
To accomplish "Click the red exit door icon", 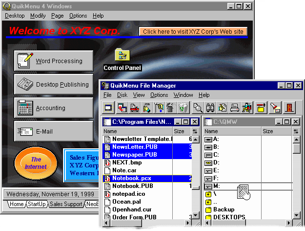I will 289,107.
